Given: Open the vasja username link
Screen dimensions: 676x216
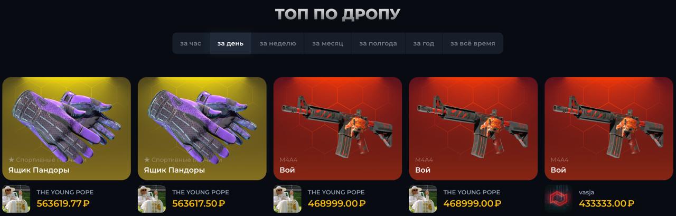Looking at the screenshot, I should [x=586, y=192].
